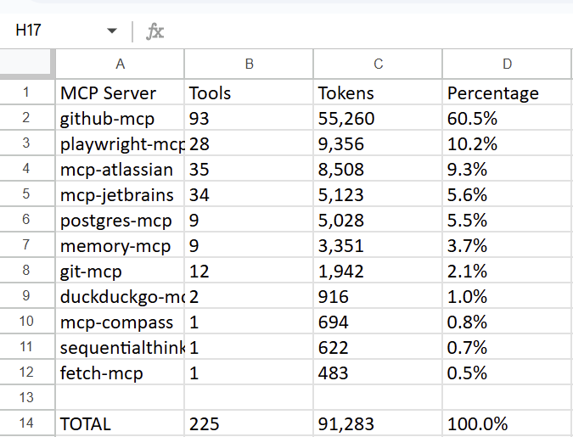Viewport: 573px width, 437px height.
Task: Click the tokens value 622
Action: coord(378,347)
